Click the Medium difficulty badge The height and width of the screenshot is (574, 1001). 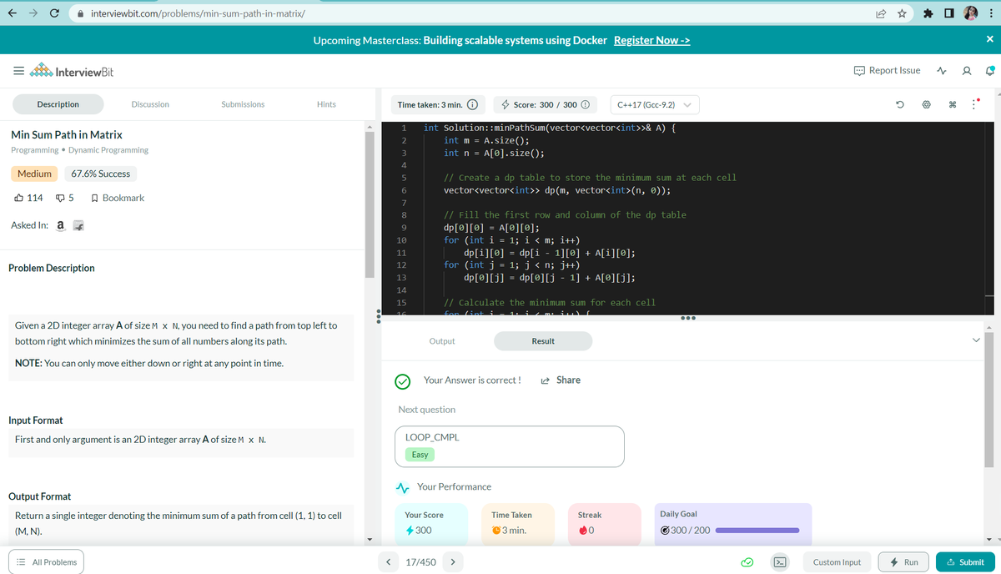[x=34, y=174]
